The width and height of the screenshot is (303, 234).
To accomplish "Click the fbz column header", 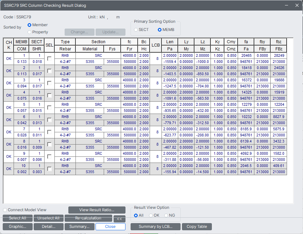I will (279, 42).
